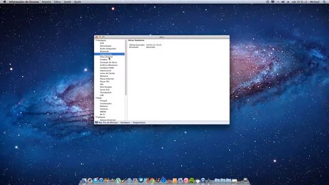The height and width of the screenshot is (185, 329).
Task: Open Spotify from the dock
Action: (192, 180)
